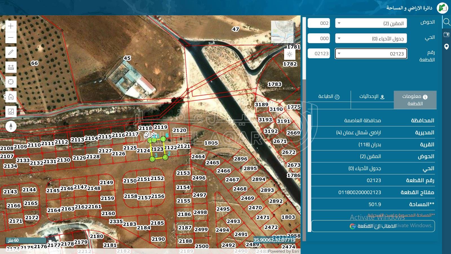Image resolution: width=451 pixels, height=254 pixels.
Task: Open location pin sidebar panel
Action: [446, 47]
